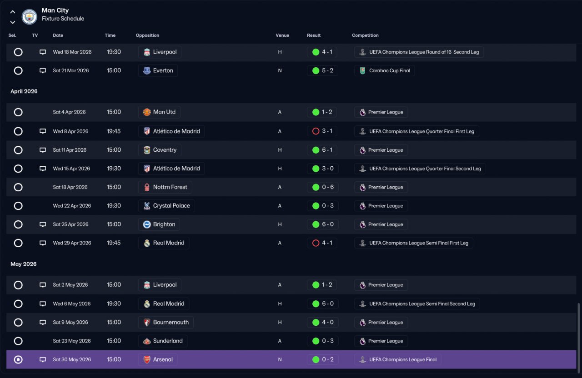Viewport: 582px width, 378px height.
Task: Collapse the April 2026 month section
Action: click(x=24, y=91)
